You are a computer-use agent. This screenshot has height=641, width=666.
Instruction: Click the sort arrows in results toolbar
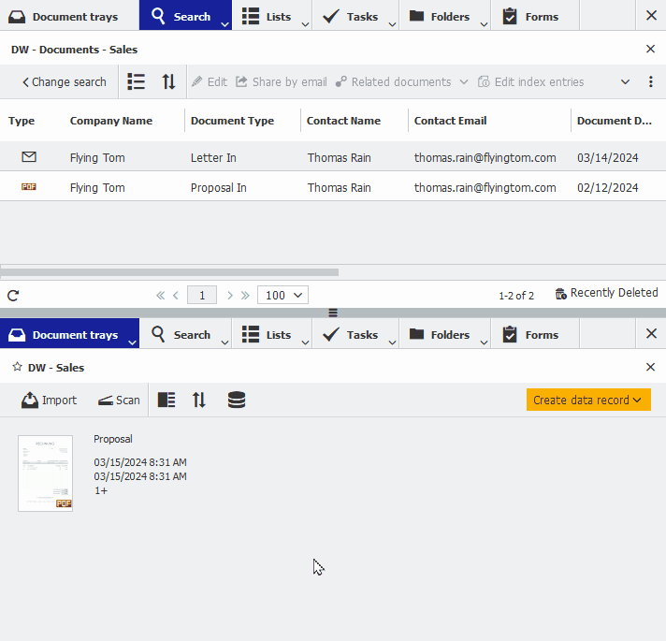point(168,81)
